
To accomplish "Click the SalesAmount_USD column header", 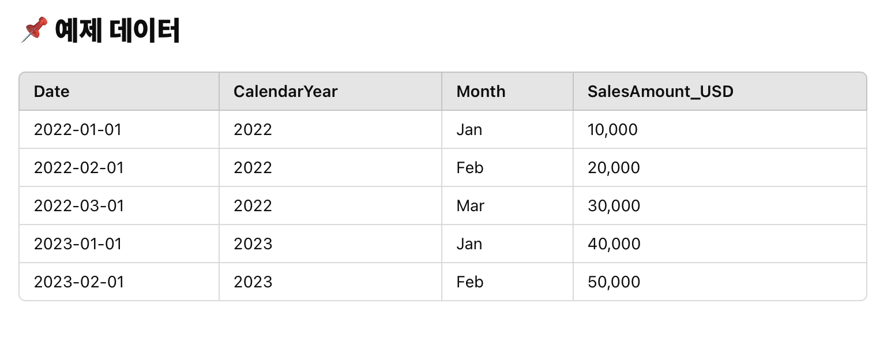I will tap(660, 91).
